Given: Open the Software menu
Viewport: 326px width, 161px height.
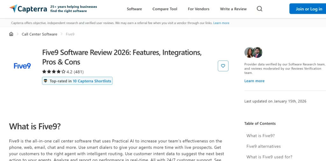Looking at the screenshot, I should click(x=134, y=9).
